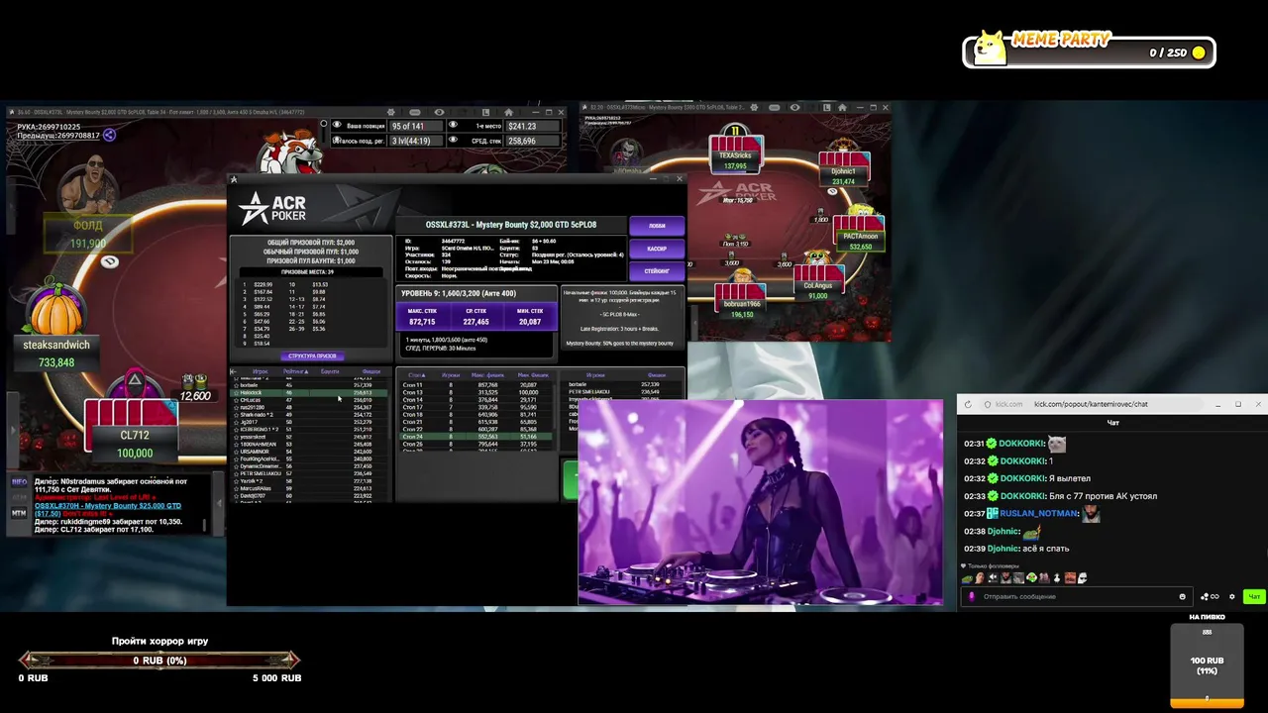Select player PETR SMELIAKOU in rankings list
Viewport: 1268px width, 713px height.
(x=307, y=473)
